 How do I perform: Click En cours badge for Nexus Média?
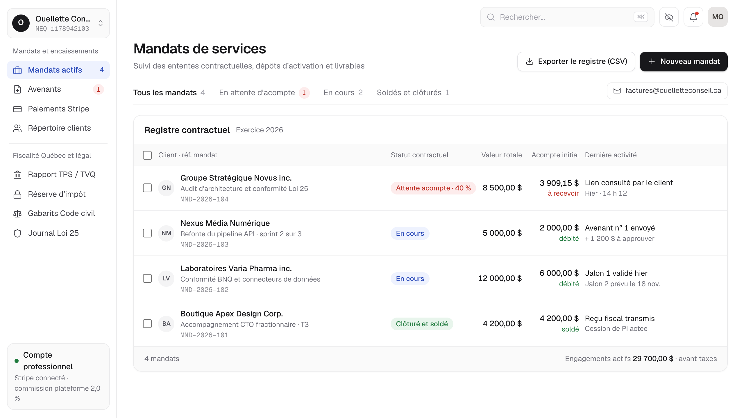pyautogui.click(x=410, y=233)
